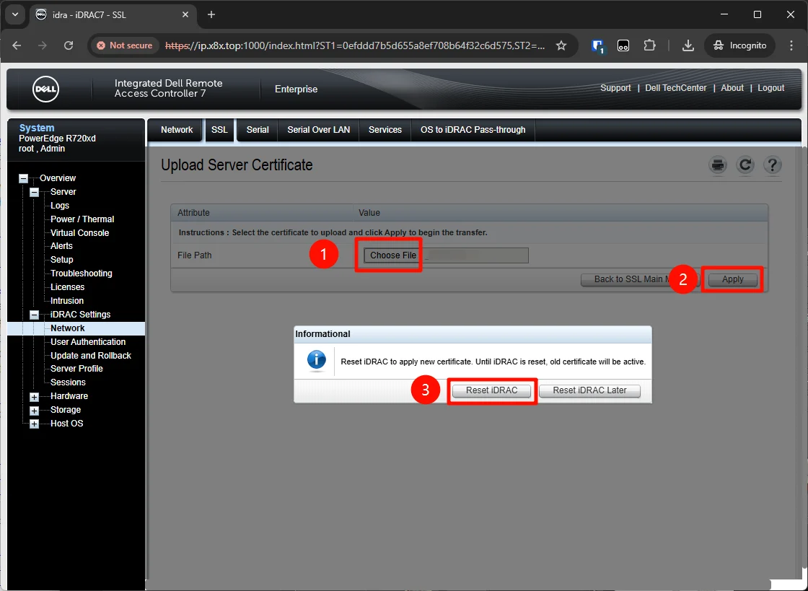The image size is (808, 591).
Task: Select Overview in the navigation tree
Action: (x=58, y=178)
